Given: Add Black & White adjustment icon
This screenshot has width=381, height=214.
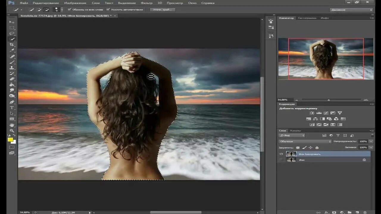Looking at the screenshot, I should 322,119.
